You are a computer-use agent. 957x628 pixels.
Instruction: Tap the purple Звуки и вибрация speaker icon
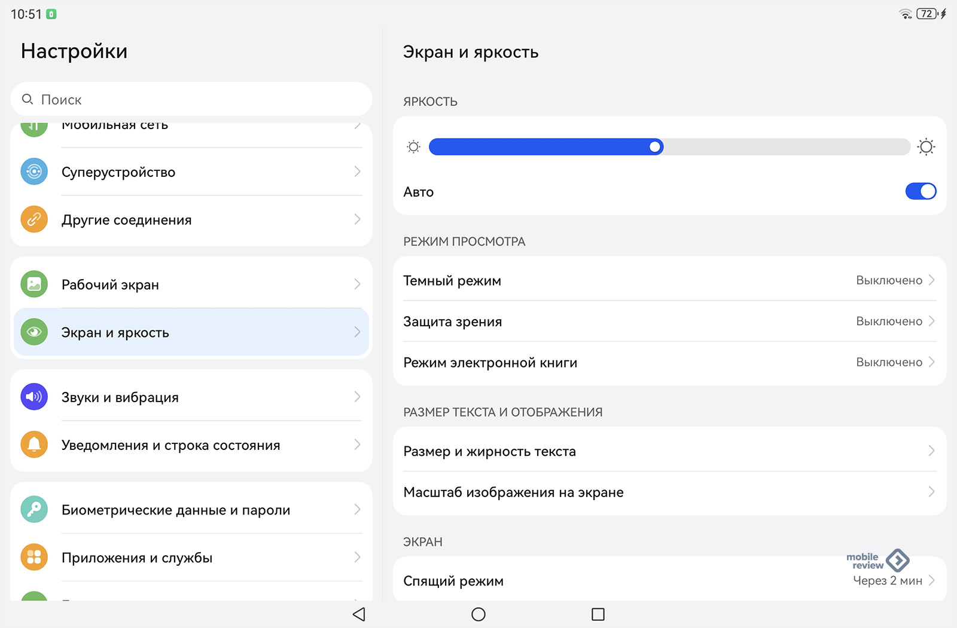34,397
